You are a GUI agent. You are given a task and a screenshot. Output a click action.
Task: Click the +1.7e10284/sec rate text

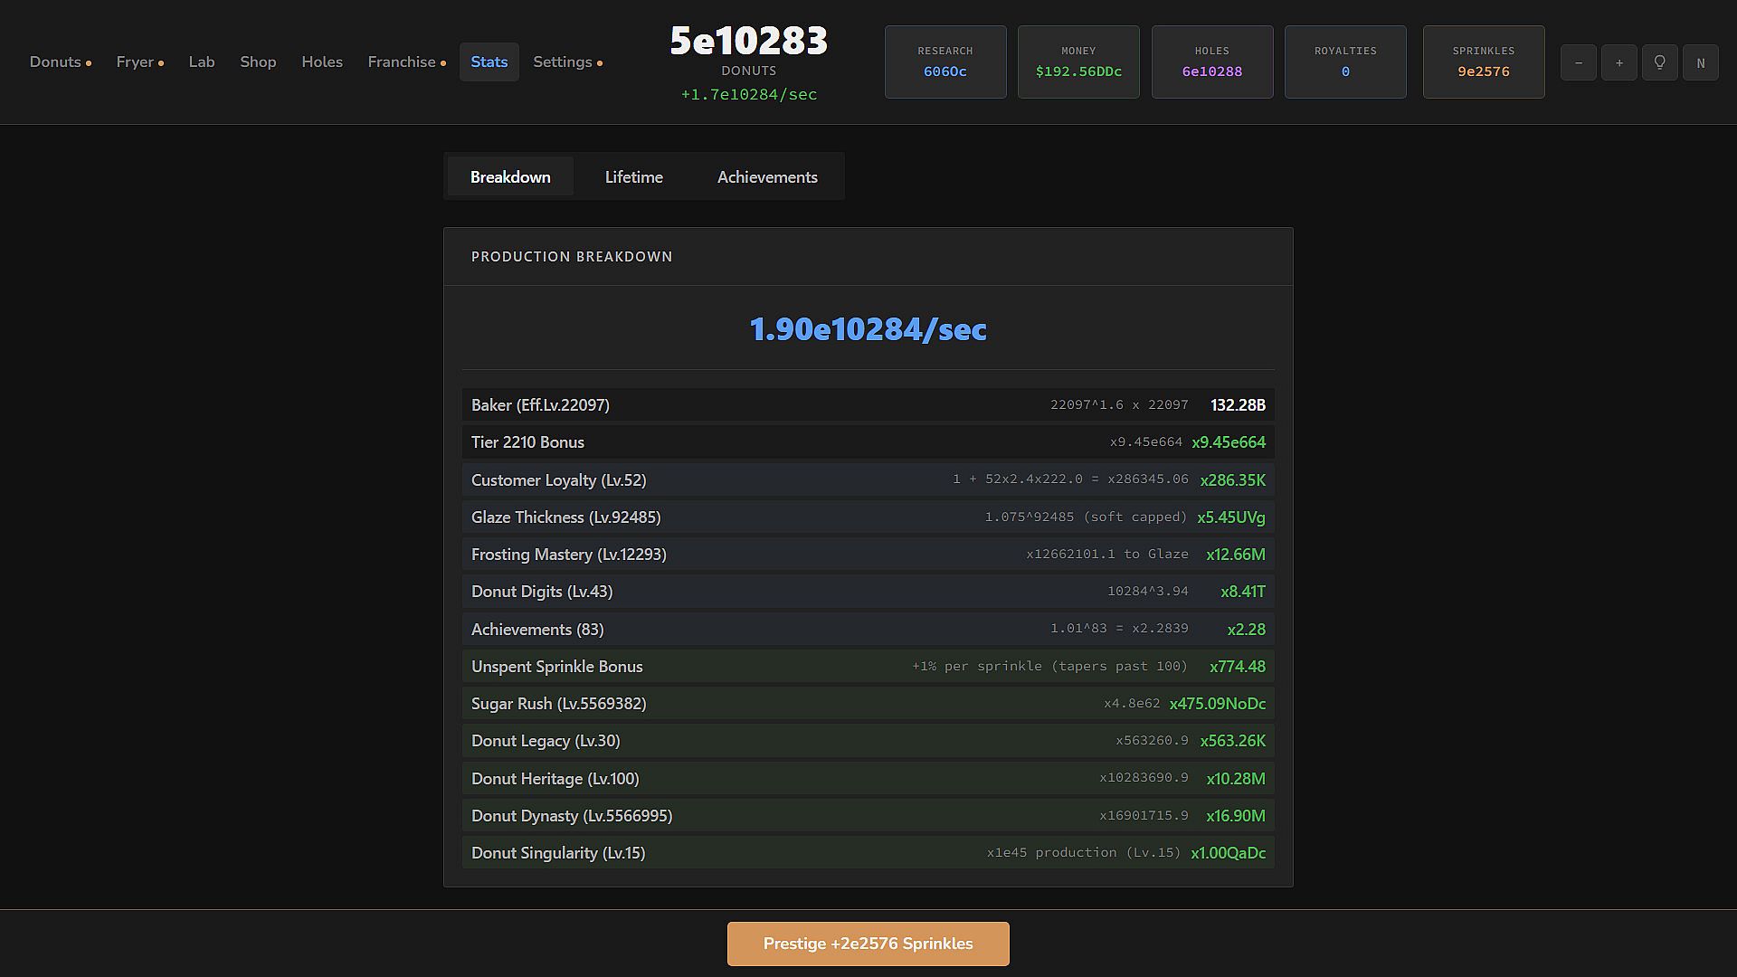coord(749,94)
